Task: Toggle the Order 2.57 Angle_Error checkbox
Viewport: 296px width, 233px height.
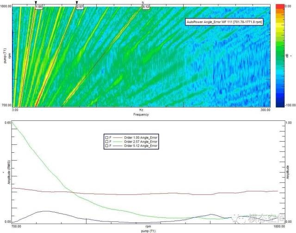Action: point(106,141)
